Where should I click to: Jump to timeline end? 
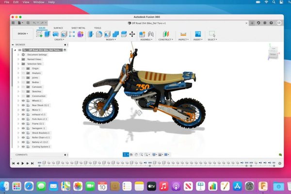[32, 163]
